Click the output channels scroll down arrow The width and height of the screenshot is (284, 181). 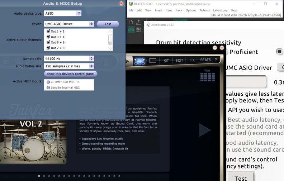tap(110, 48)
